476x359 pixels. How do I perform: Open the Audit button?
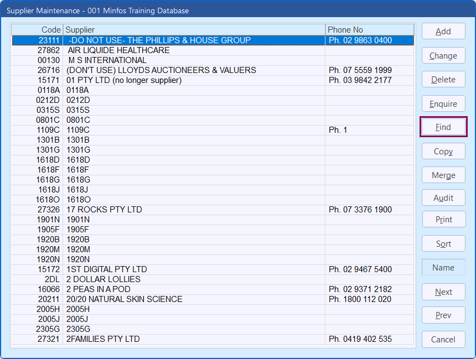pyautogui.click(x=443, y=198)
